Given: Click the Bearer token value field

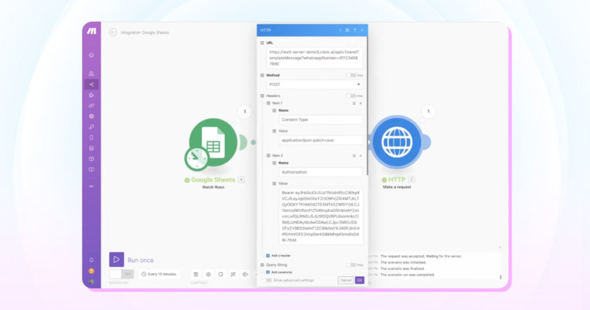Looking at the screenshot, I should point(321,216).
